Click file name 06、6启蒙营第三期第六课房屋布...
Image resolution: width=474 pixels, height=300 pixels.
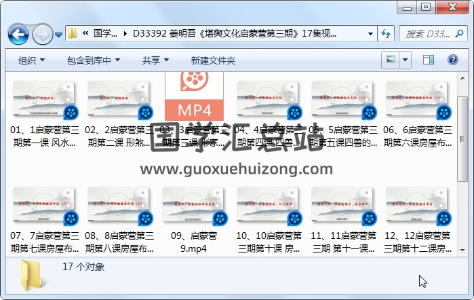(x=418, y=136)
